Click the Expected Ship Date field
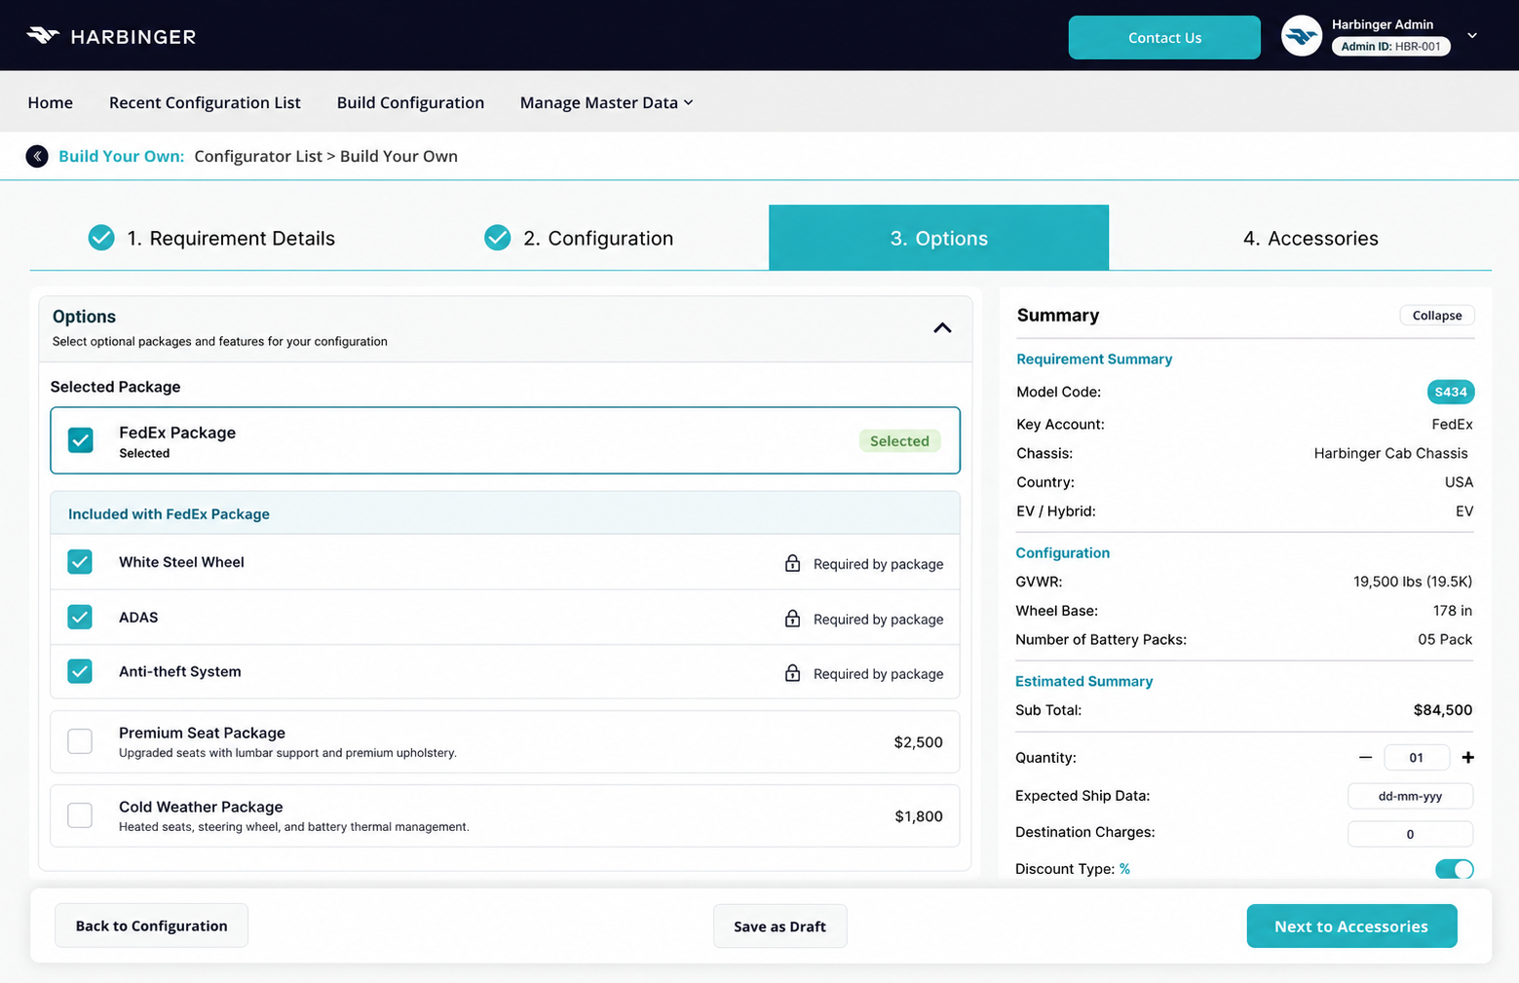The image size is (1519, 983). pos(1410,796)
